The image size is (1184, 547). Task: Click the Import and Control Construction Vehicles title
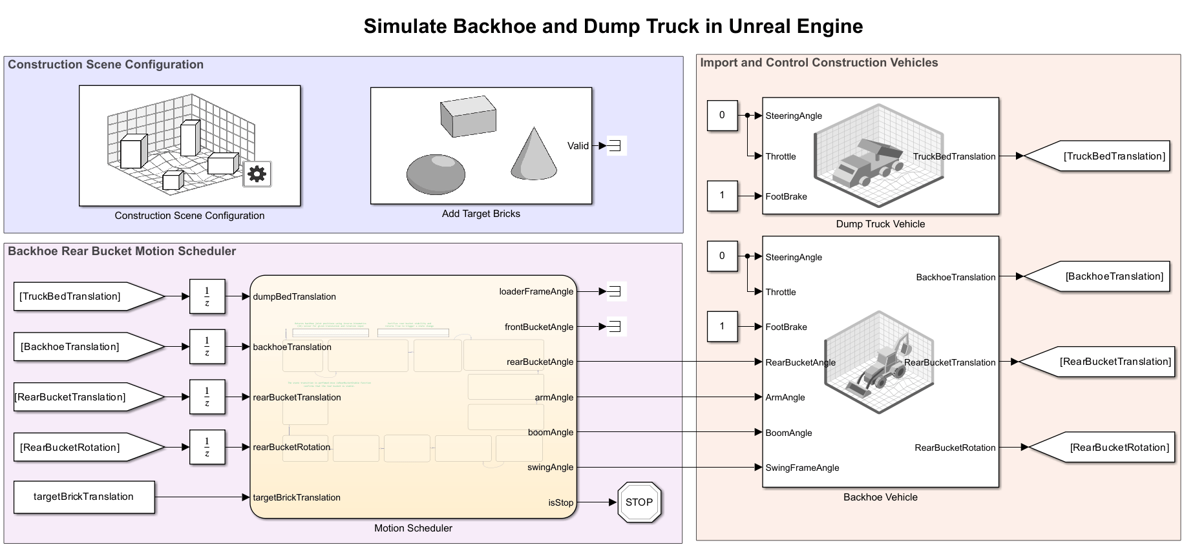pos(819,63)
